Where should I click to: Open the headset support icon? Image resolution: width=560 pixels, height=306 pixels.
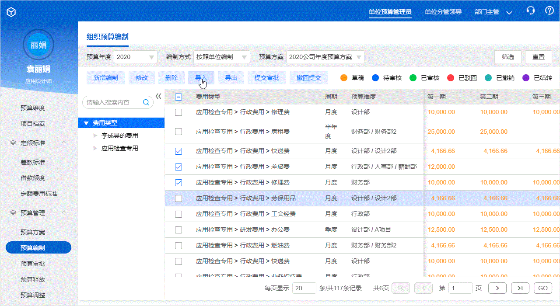[531, 11]
